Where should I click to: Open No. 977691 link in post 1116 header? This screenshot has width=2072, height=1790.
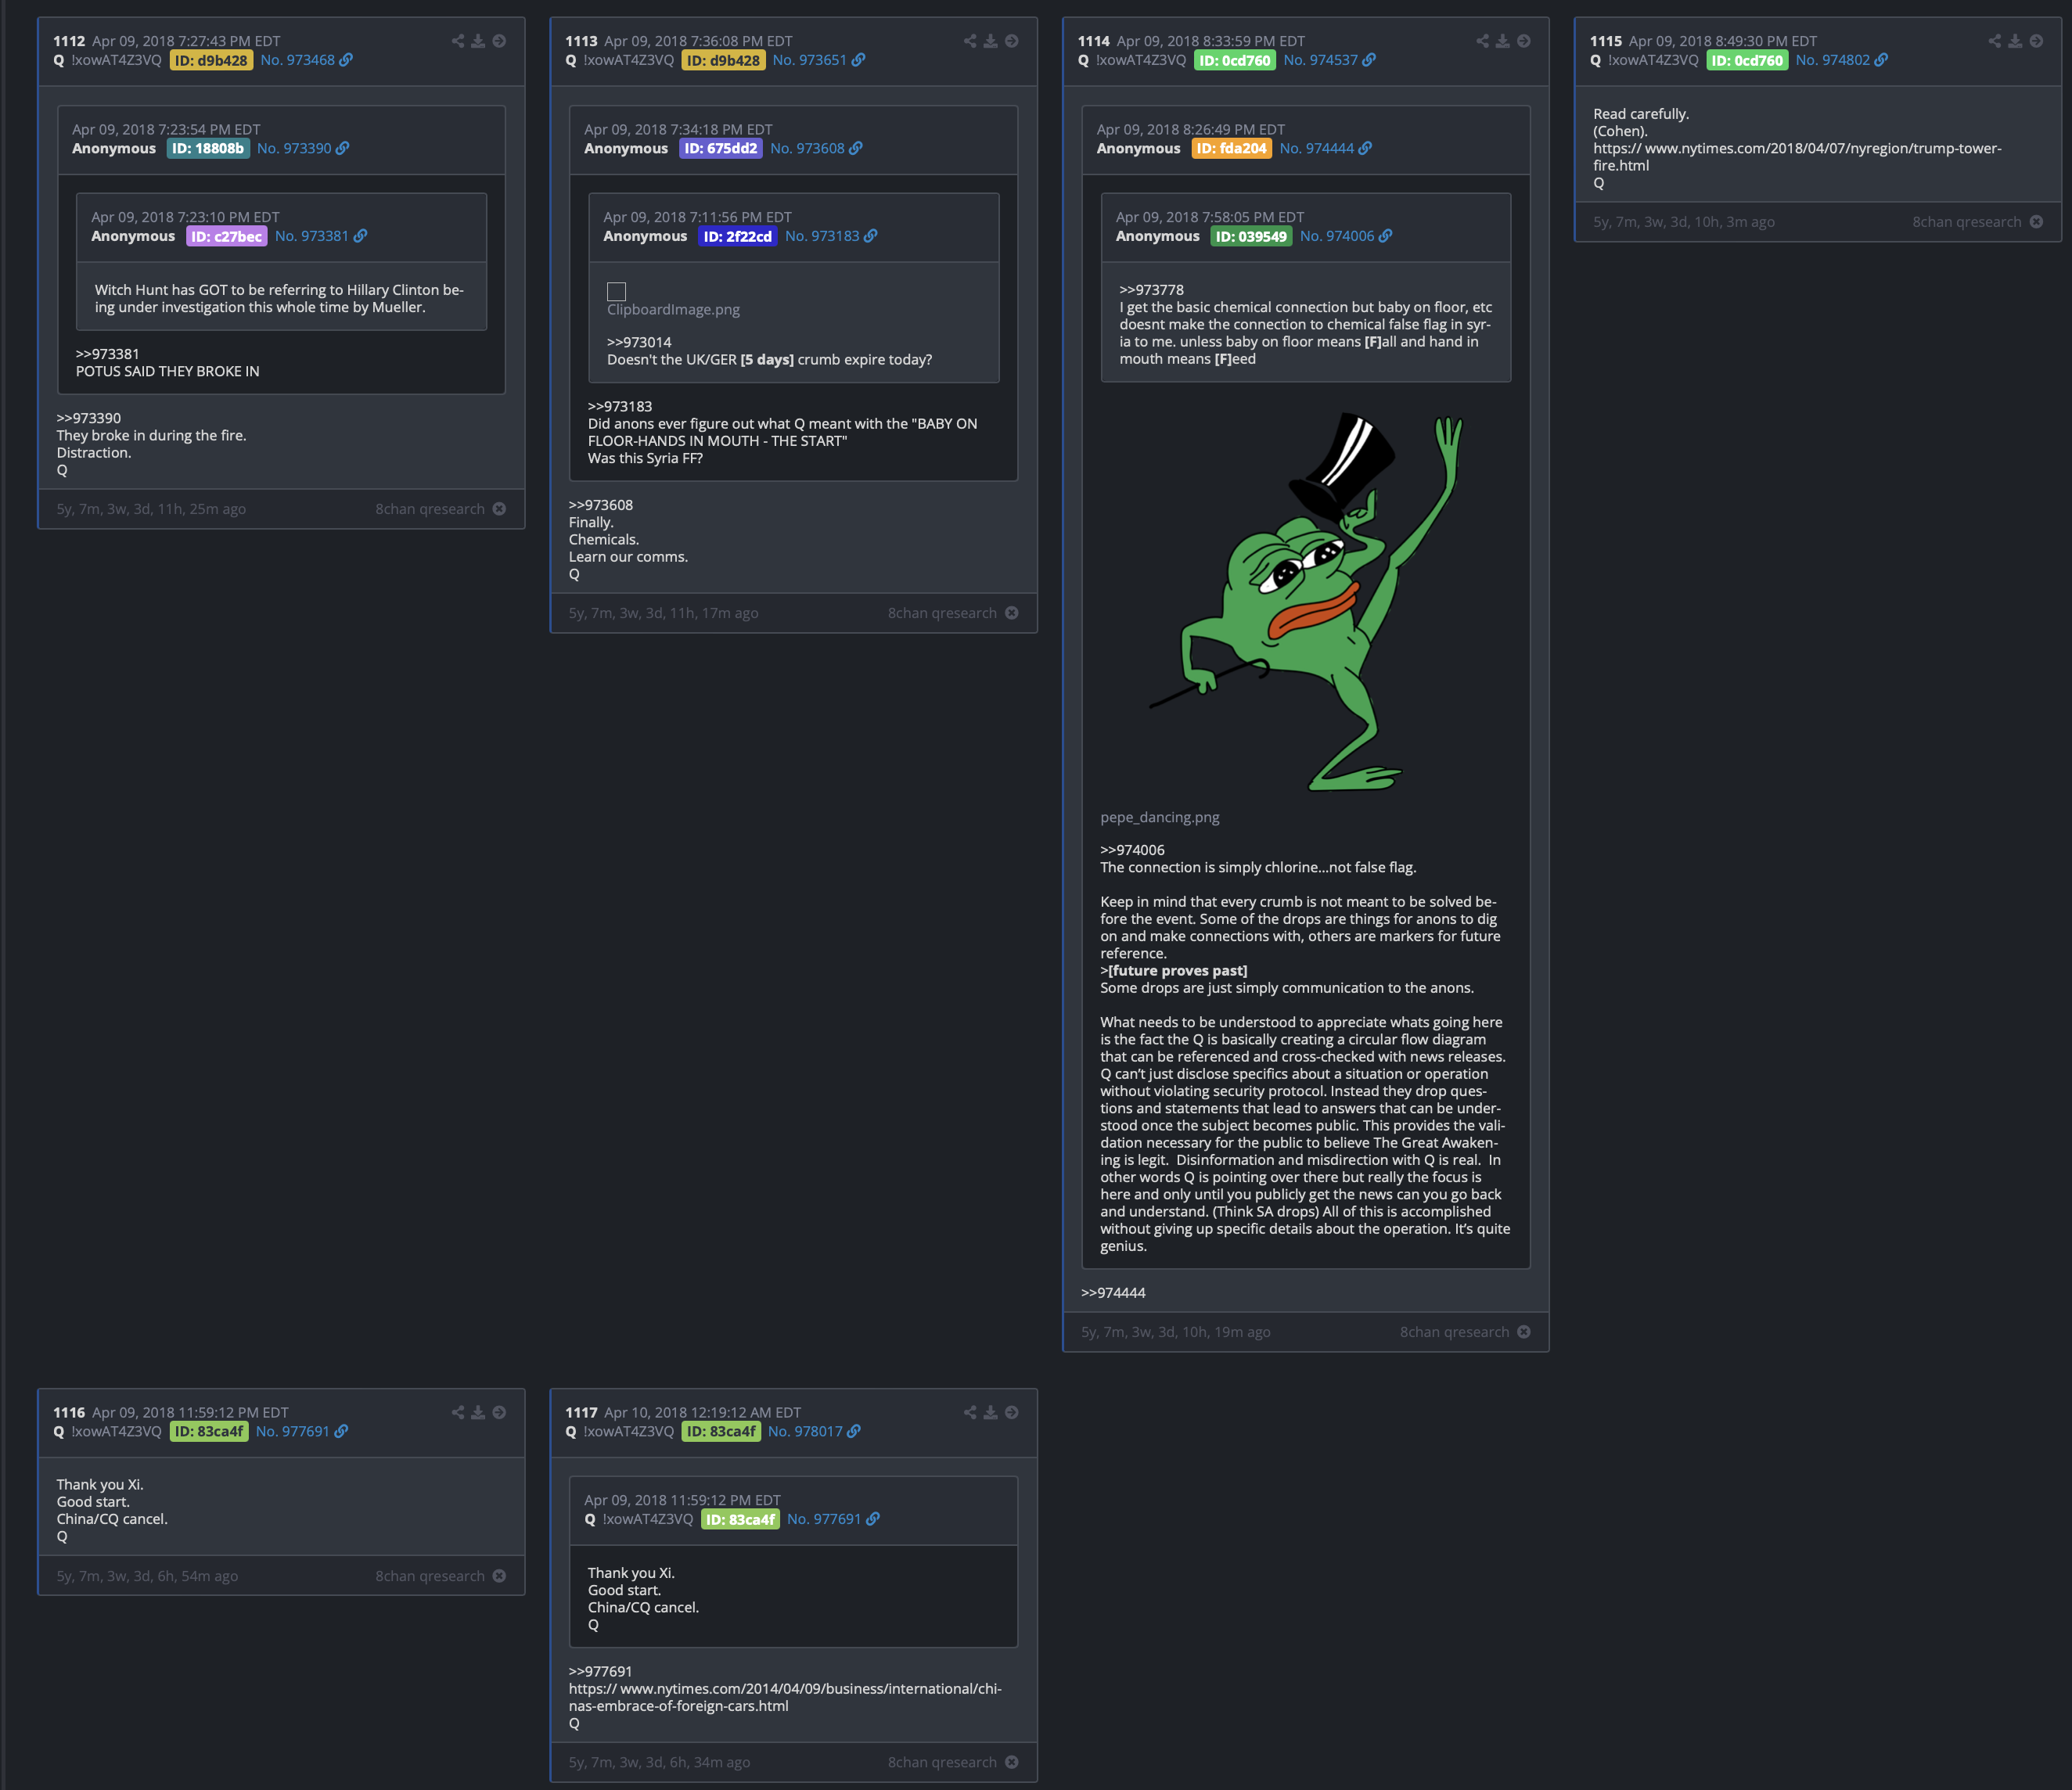(x=302, y=1431)
